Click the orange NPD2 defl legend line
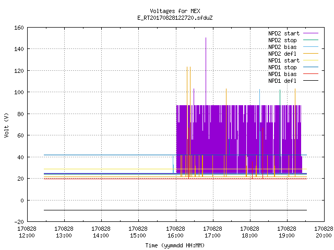This screenshot has width=334, height=250. 311,53
